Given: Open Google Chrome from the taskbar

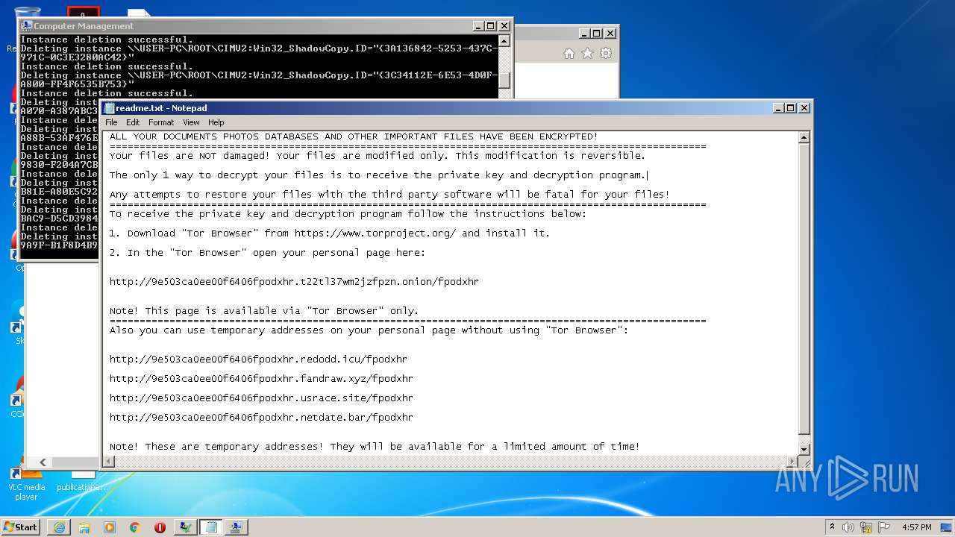Looking at the screenshot, I should pyautogui.click(x=135, y=527).
